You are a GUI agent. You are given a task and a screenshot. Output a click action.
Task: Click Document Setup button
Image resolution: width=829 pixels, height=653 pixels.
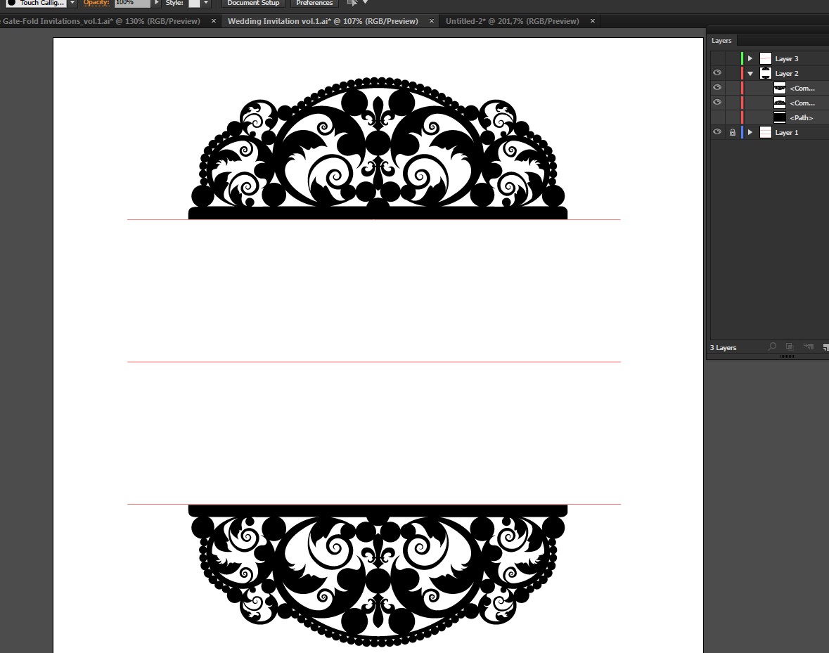[x=253, y=3]
